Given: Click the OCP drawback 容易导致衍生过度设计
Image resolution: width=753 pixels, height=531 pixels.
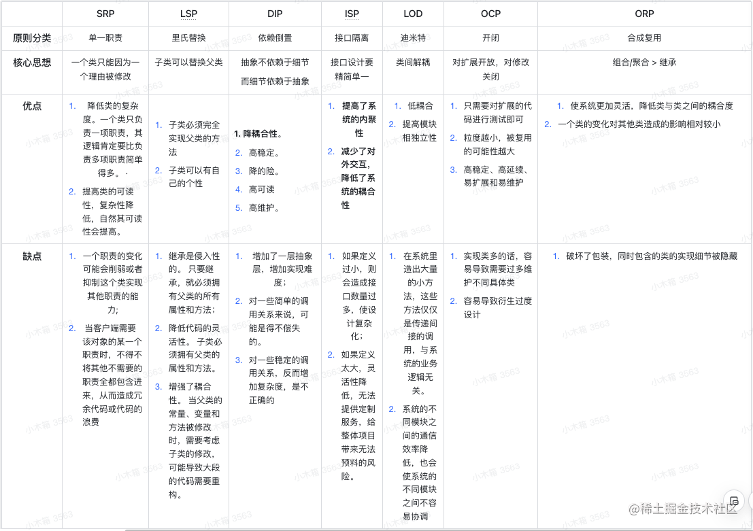Looking at the screenshot, I should click(x=497, y=308).
